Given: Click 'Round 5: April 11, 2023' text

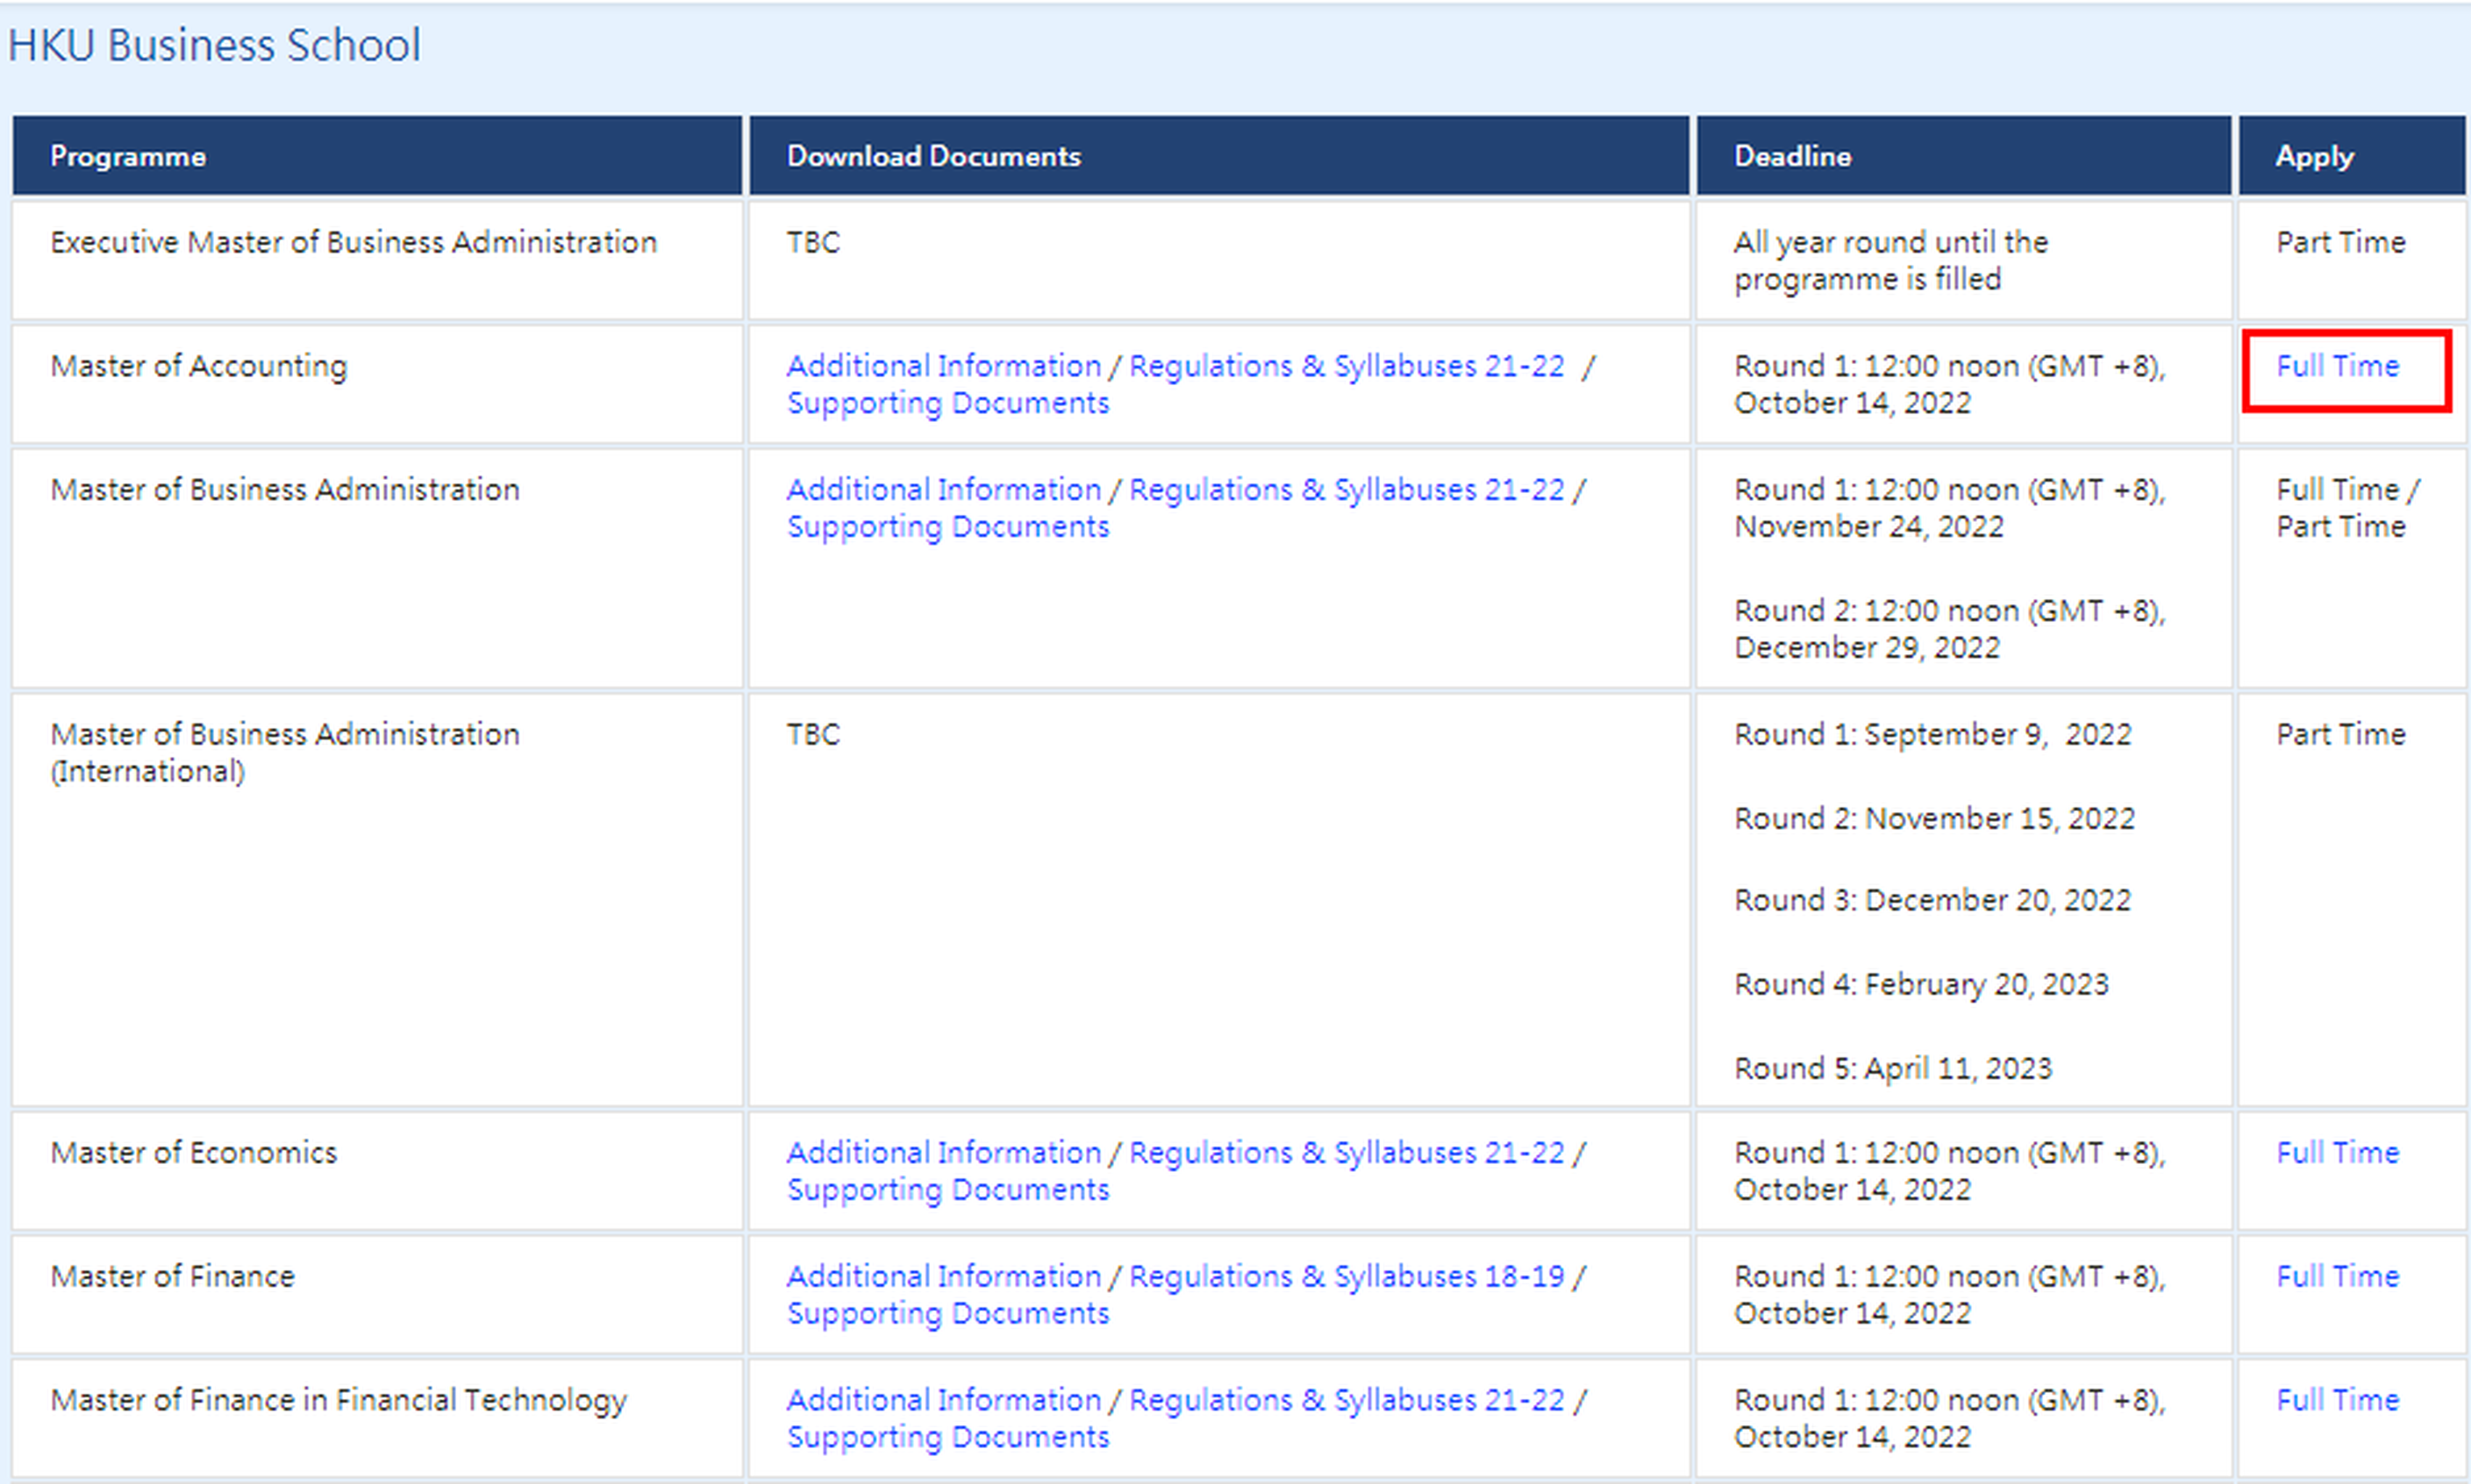Looking at the screenshot, I should pyautogui.click(x=1892, y=1069).
